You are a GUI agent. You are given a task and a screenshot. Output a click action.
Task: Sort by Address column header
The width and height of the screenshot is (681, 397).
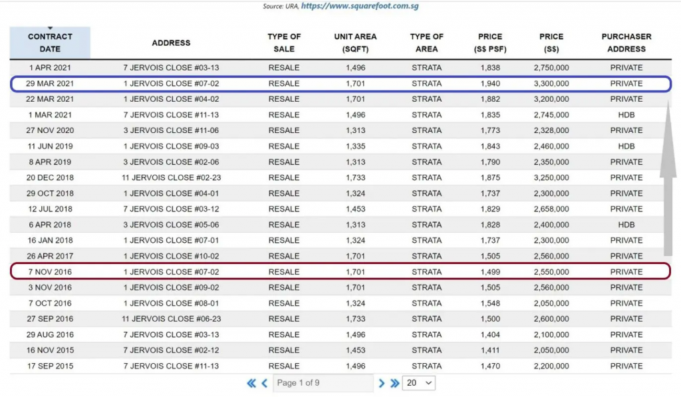tap(171, 43)
